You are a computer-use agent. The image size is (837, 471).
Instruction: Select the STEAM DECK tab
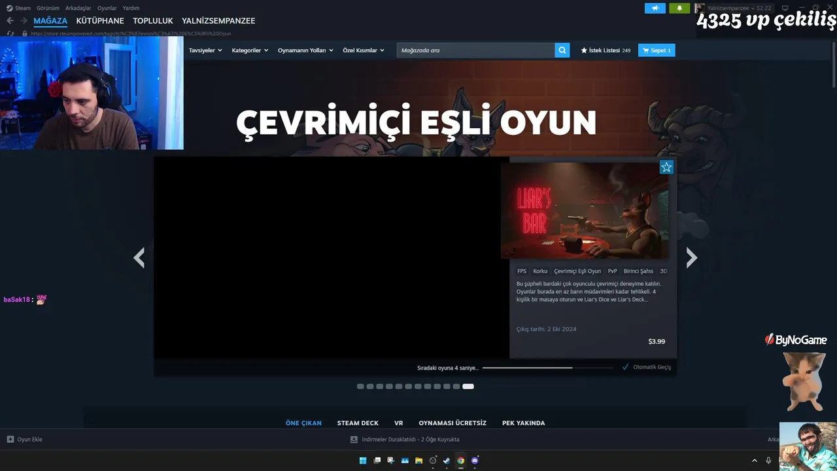tap(358, 423)
